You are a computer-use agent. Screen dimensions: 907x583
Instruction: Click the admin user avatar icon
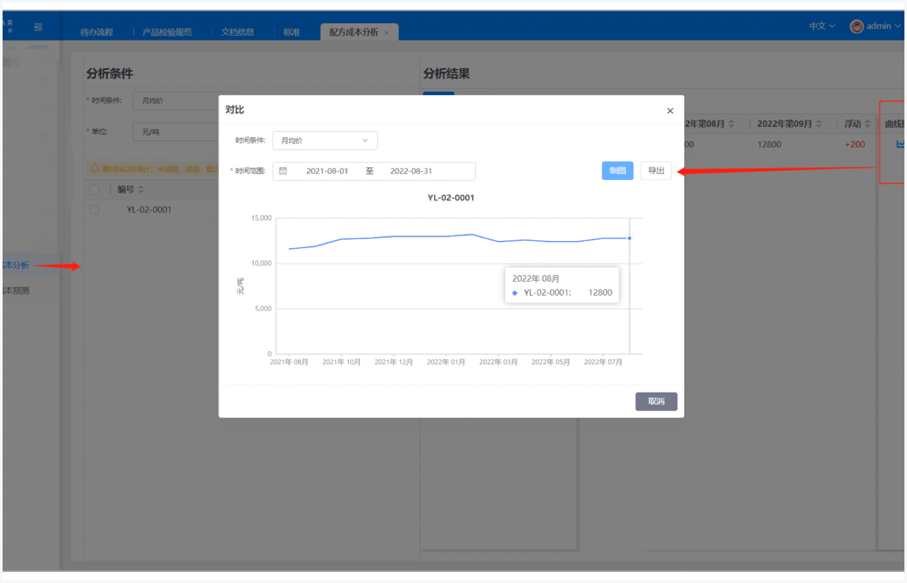tap(856, 27)
